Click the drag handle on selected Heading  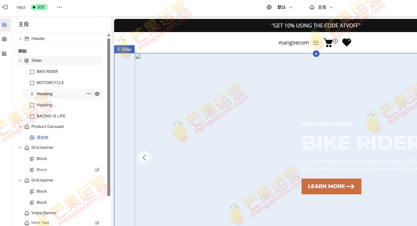coord(32,94)
